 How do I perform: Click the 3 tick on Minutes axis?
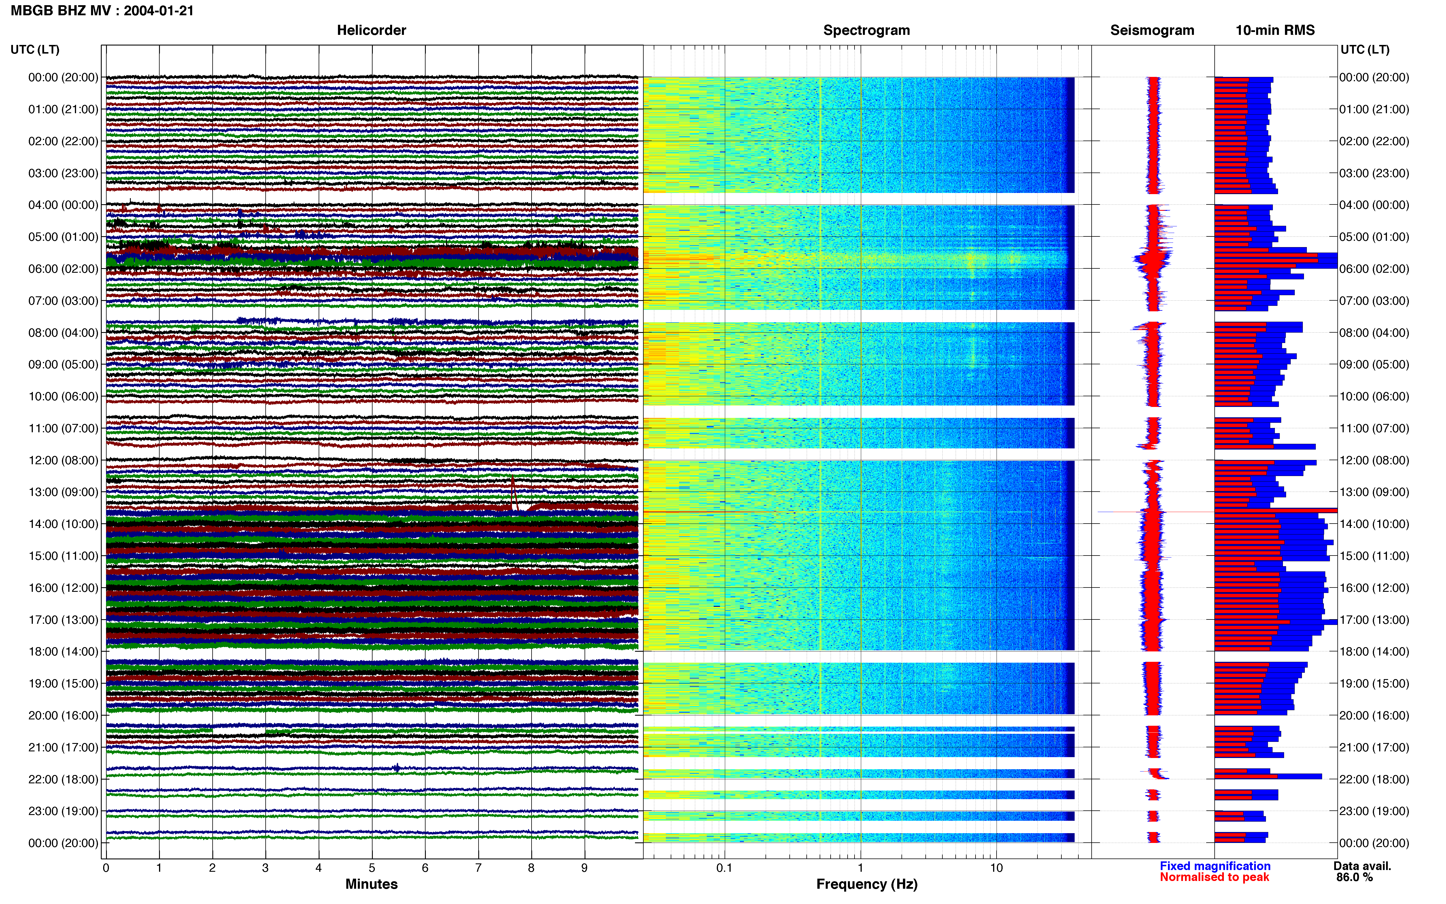266,868
